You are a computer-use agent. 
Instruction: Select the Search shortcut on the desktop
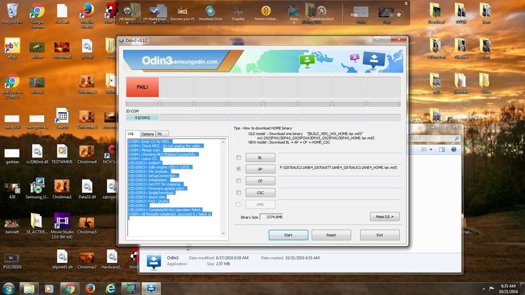[62, 119]
